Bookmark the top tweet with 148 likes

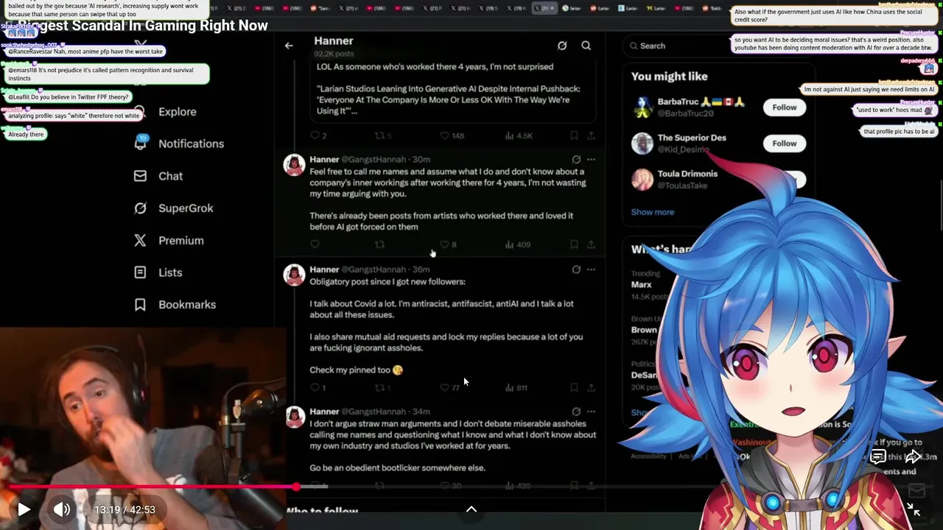click(574, 135)
